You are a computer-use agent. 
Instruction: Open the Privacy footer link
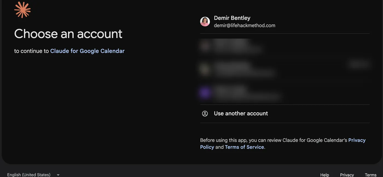(347, 175)
